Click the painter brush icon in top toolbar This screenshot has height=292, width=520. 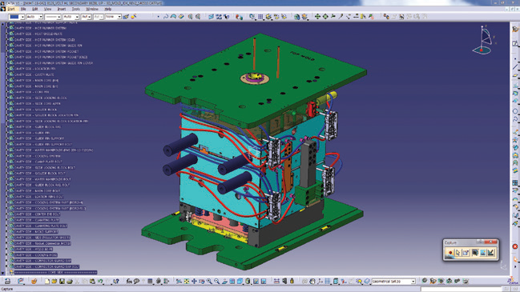click(x=126, y=17)
